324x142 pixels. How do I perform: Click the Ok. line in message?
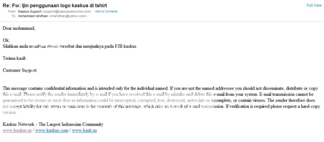[x=6, y=40]
